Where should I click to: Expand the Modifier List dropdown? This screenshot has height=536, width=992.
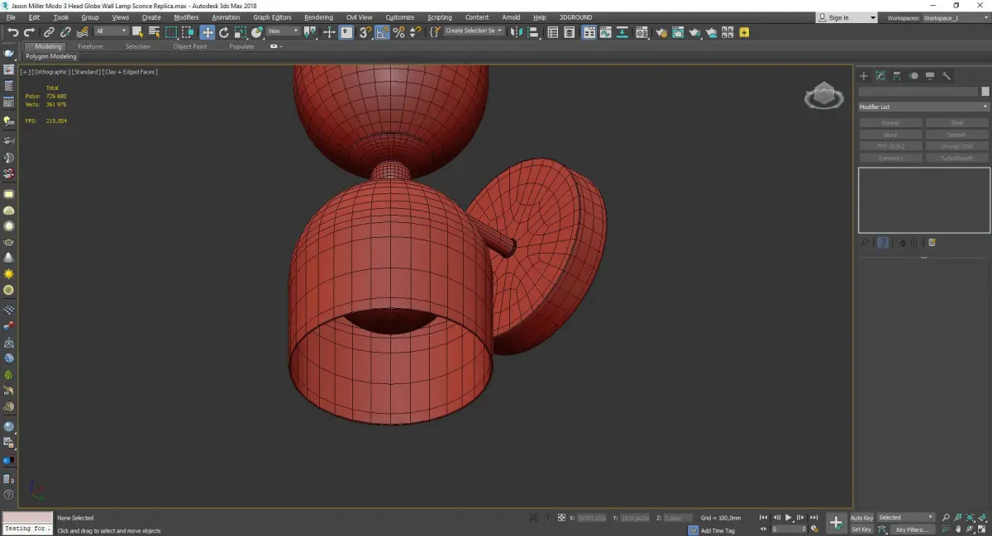923,107
